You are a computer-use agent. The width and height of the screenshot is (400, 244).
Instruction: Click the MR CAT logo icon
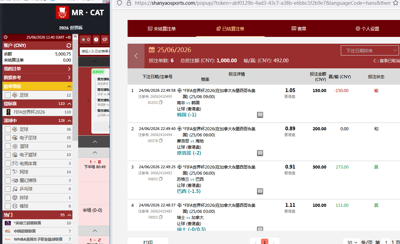point(62,12)
